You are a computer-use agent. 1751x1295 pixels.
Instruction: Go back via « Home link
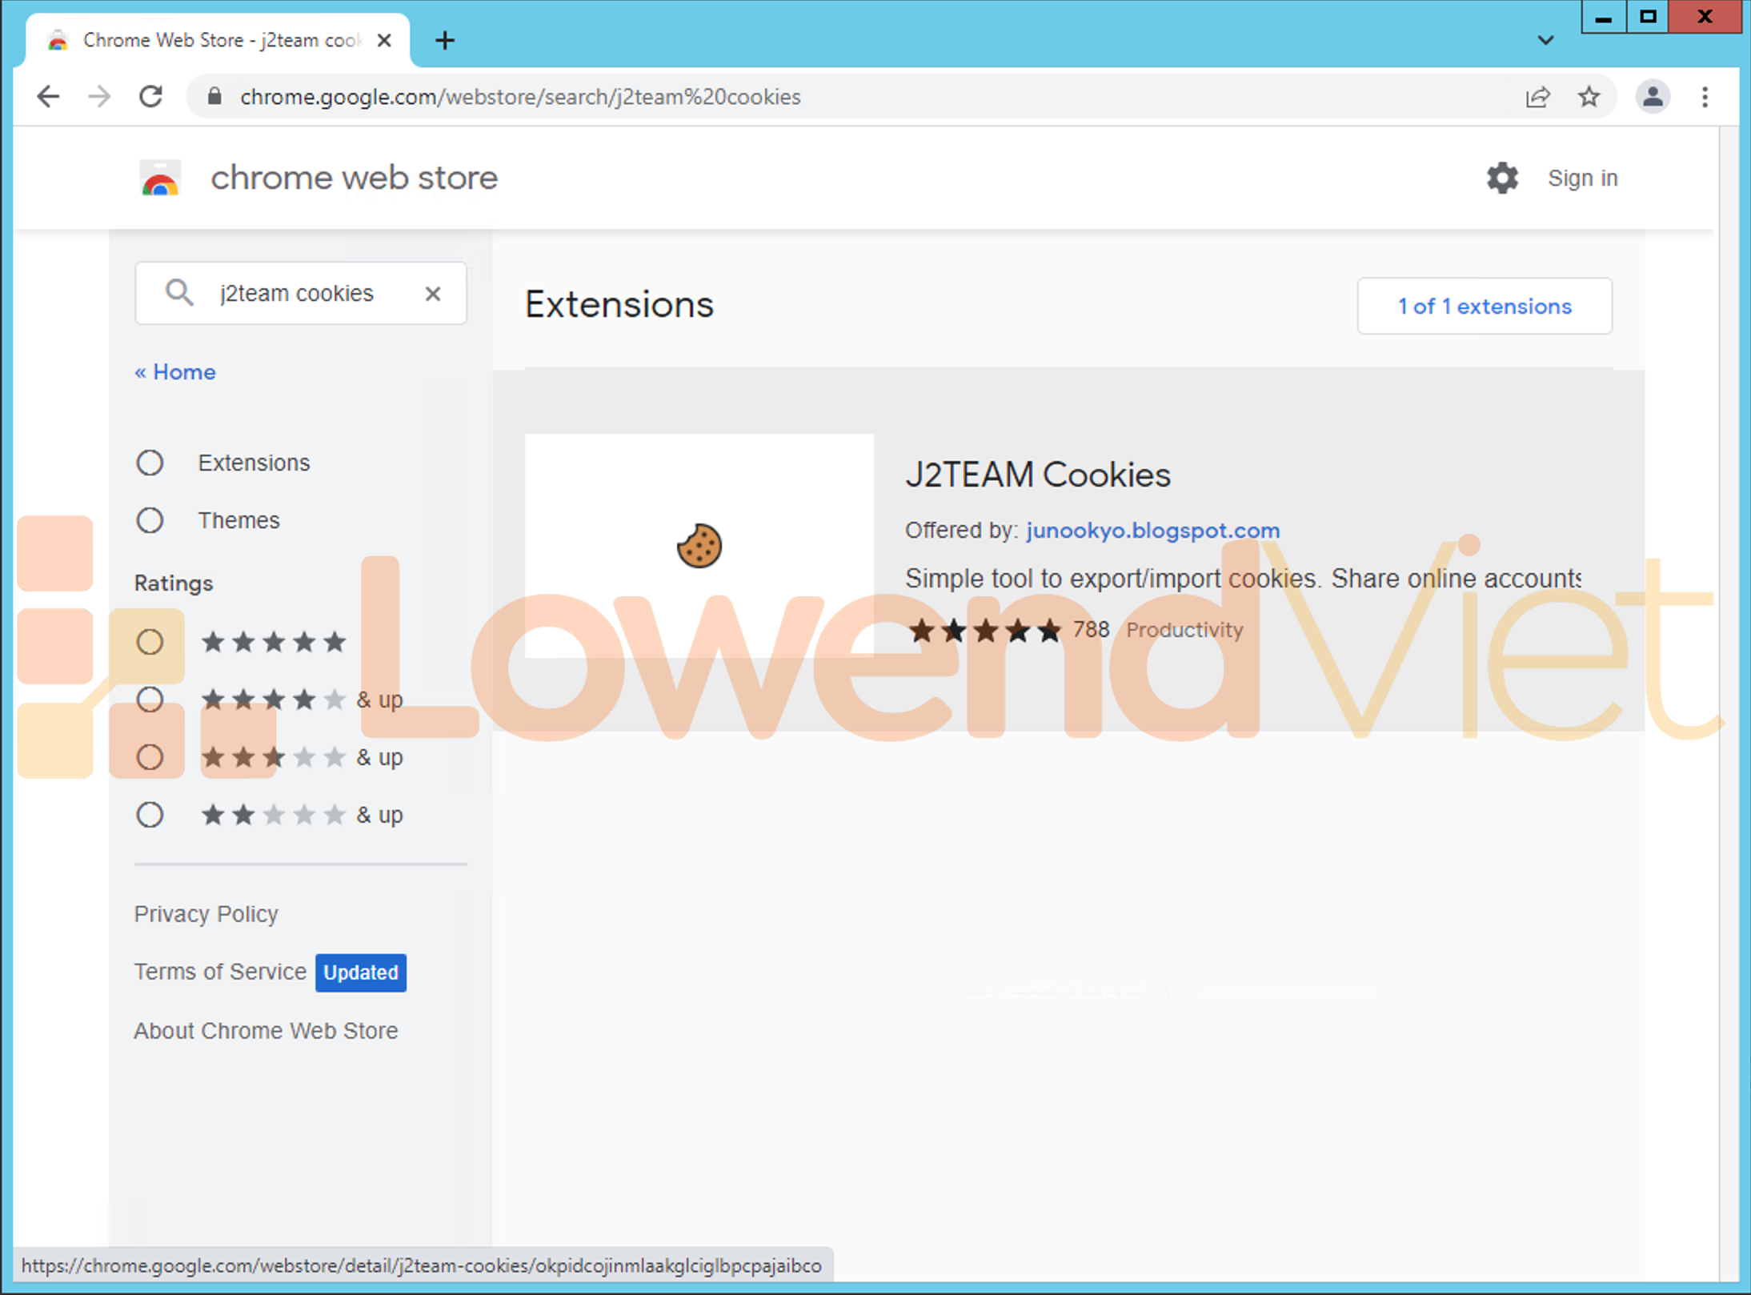pos(175,372)
